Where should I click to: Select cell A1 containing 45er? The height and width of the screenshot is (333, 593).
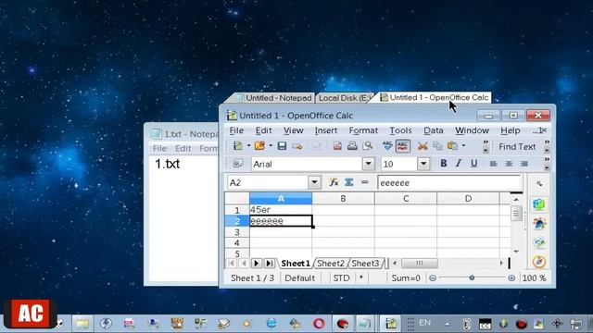(x=281, y=210)
